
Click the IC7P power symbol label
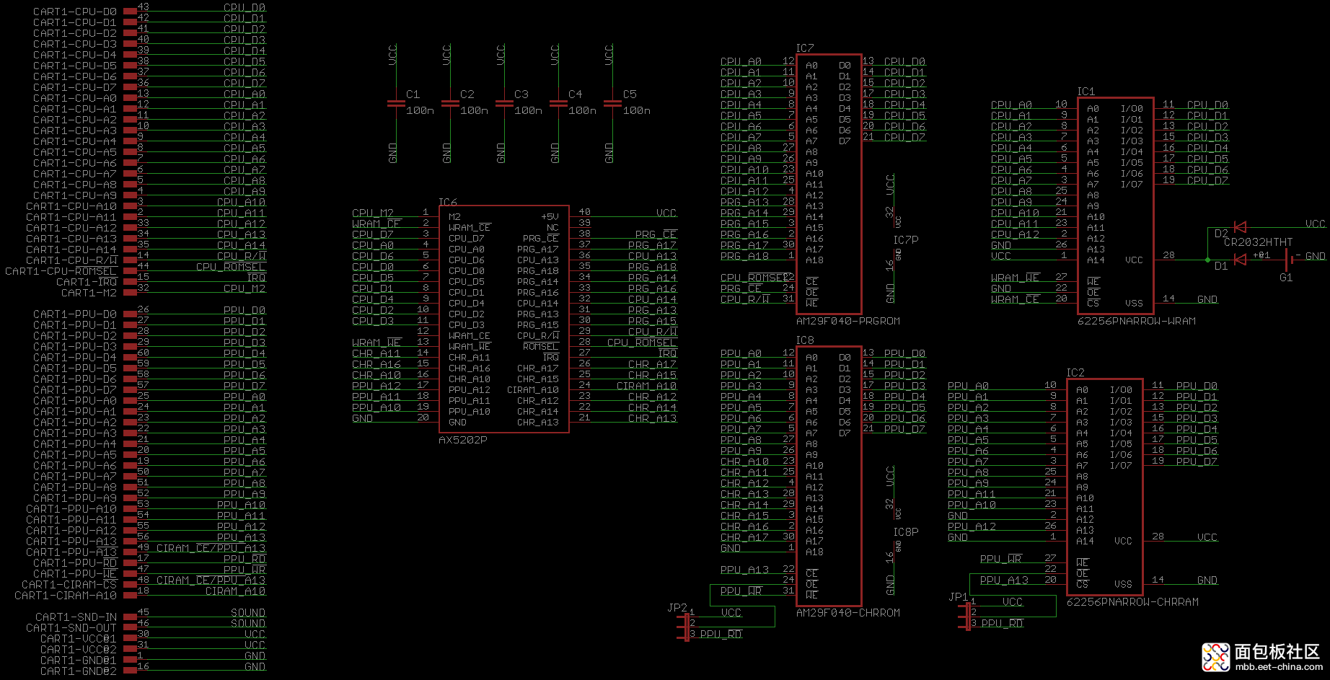tap(906, 240)
